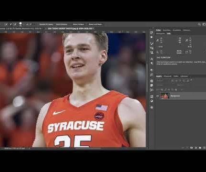Switch to the Swatches panel tab

[167, 30]
